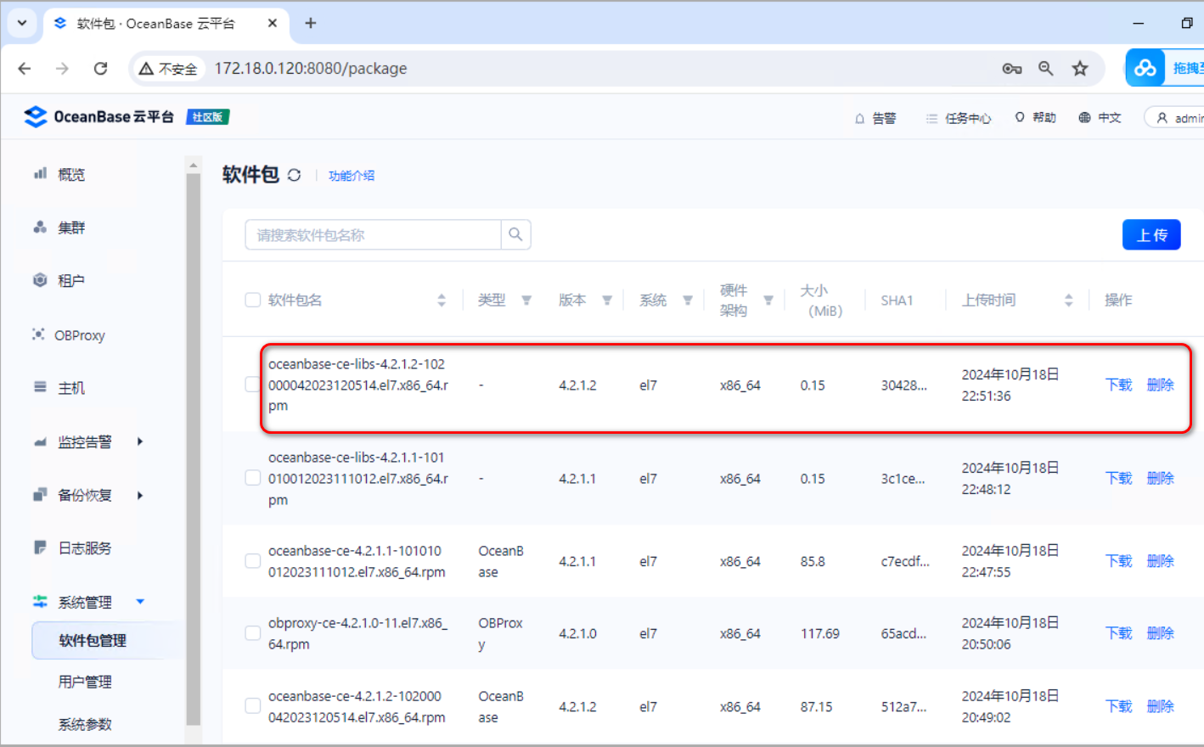
Task: Click the refresh icon beside 软件包 title
Action: tap(294, 175)
